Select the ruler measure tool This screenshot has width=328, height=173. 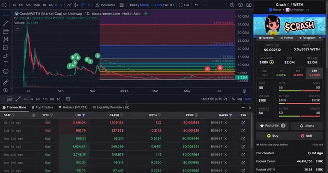point(6,82)
